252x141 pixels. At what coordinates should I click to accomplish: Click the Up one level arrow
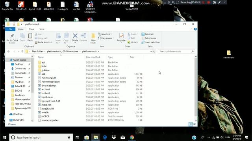click(x=22, y=51)
